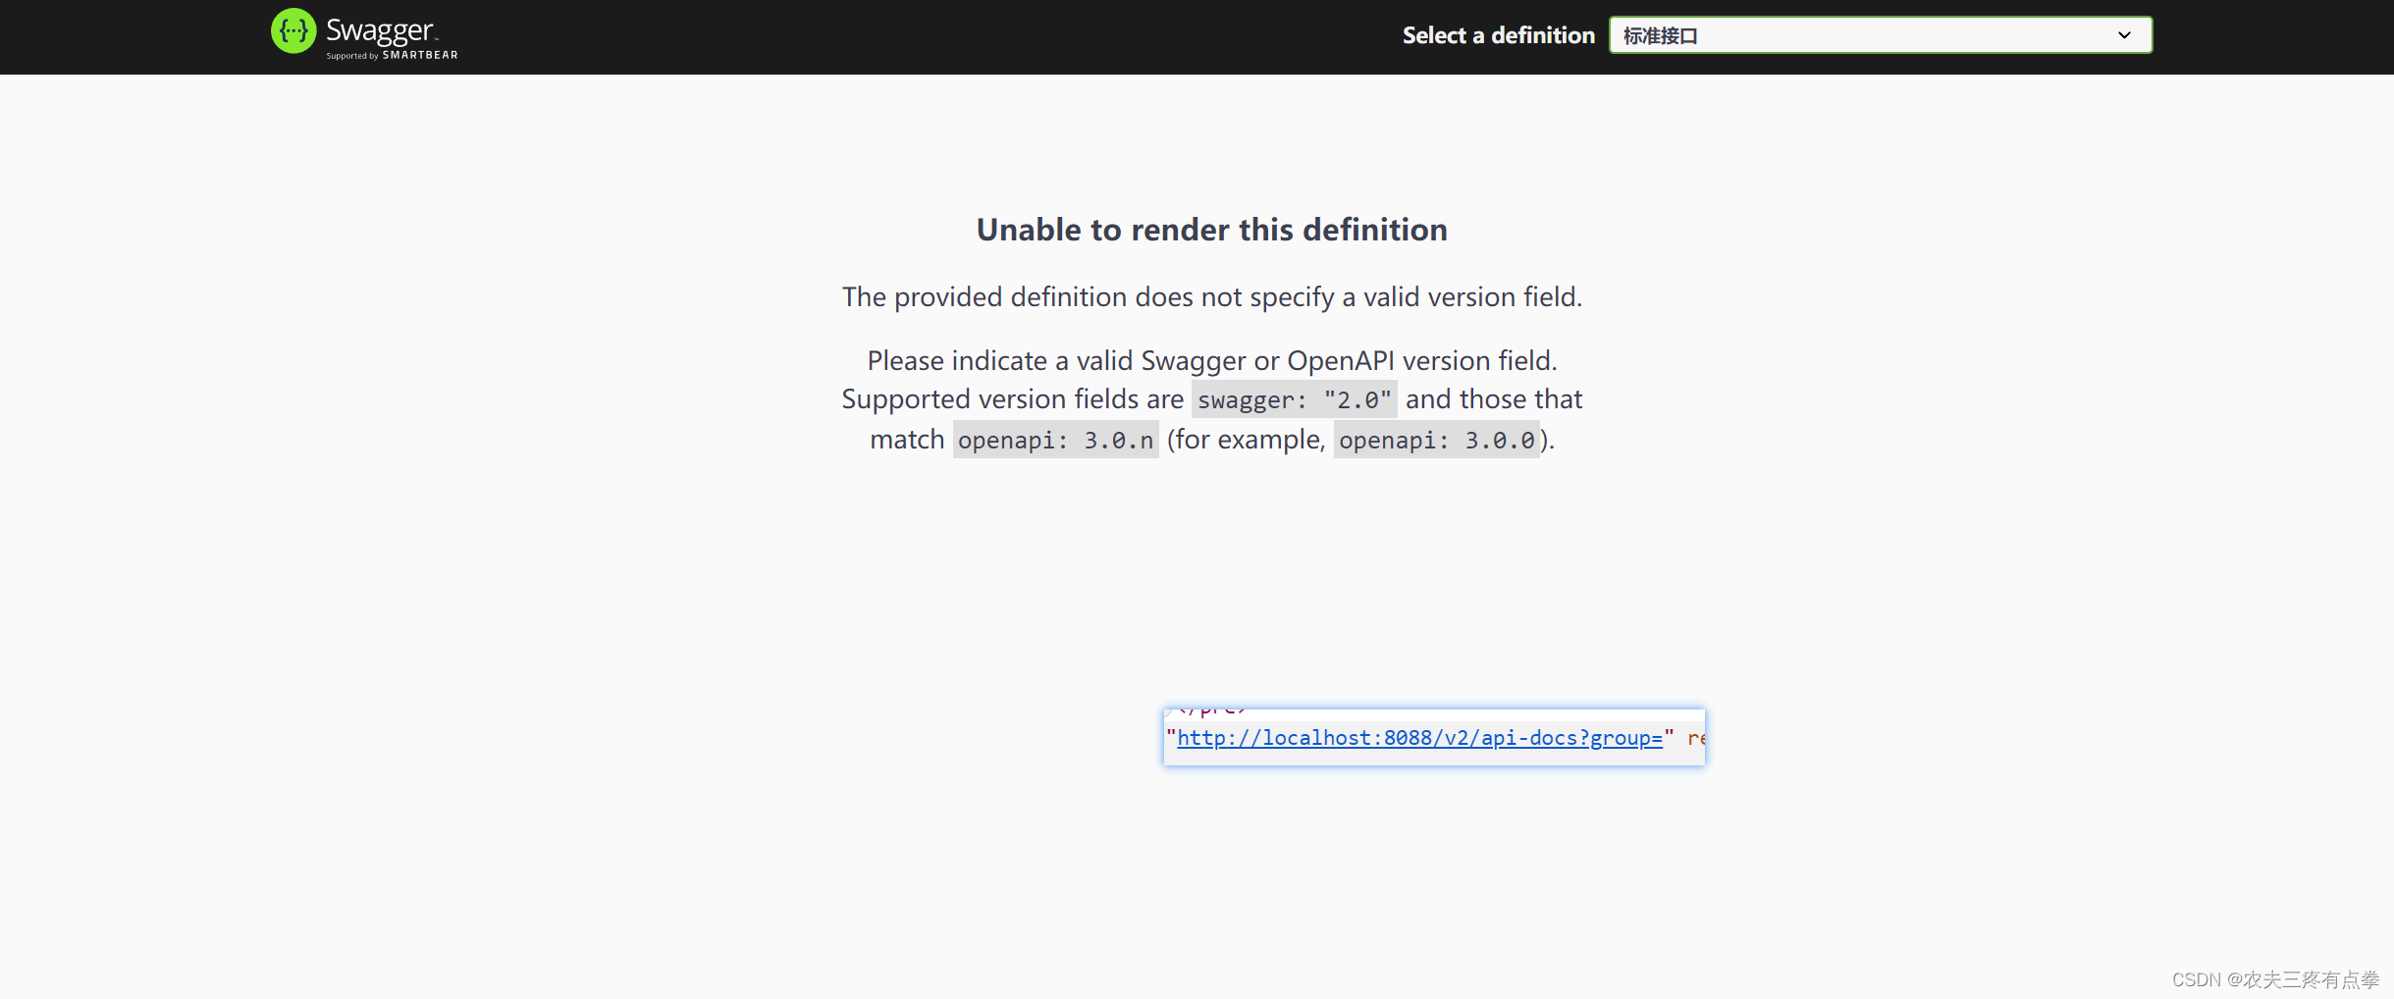Click the dark top navigation bar
This screenshot has width=2394, height=999.
tap(883, 36)
